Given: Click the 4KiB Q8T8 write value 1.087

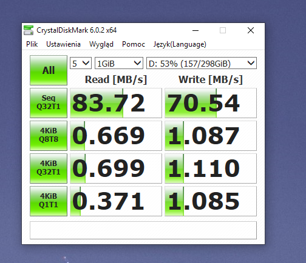Looking at the screenshot, I should 211,136.
